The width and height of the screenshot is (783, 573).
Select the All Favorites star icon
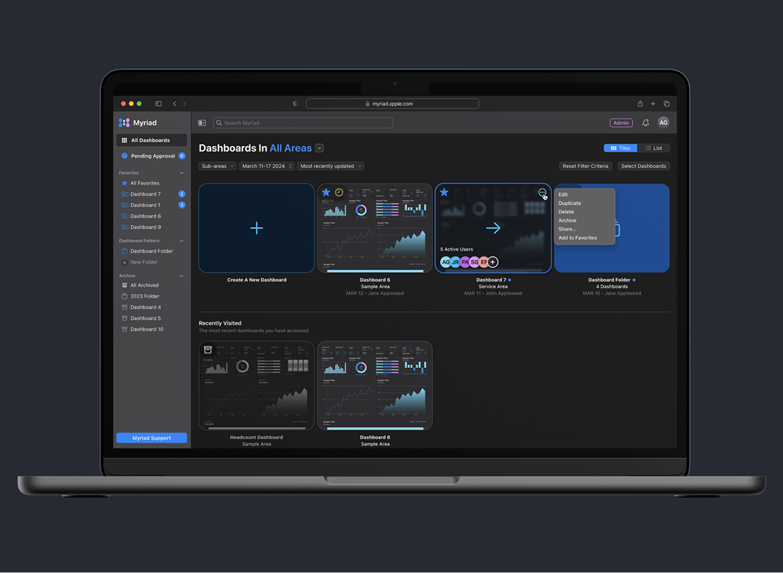pyautogui.click(x=125, y=183)
